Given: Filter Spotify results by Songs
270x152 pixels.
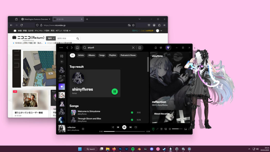Looking at the screenshot, I should (102, 55).
